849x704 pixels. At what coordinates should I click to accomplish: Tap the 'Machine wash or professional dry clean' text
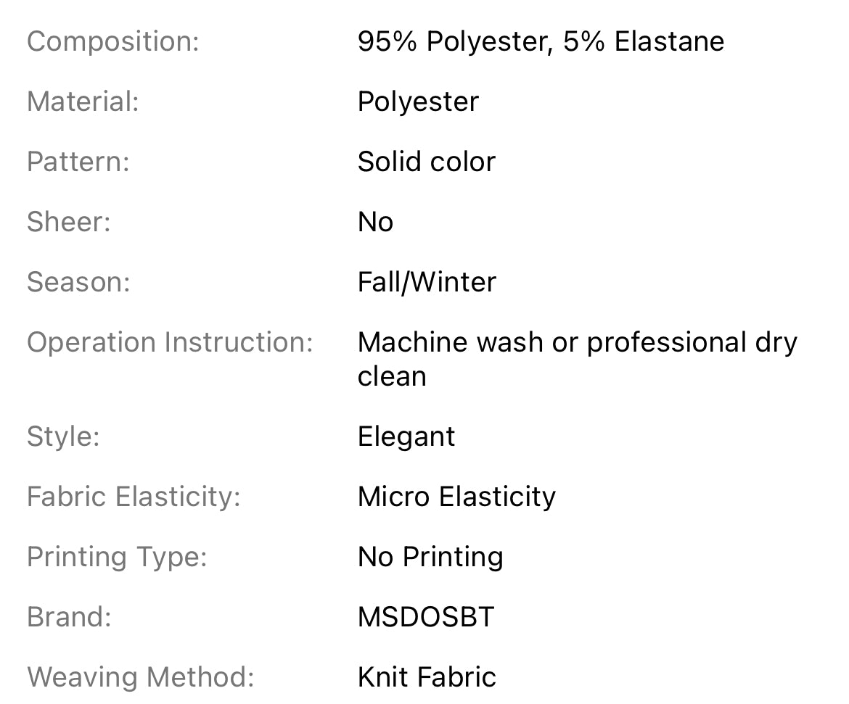click(x=577, y=359)
